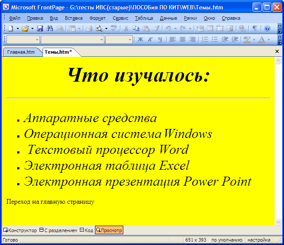Run the ABC spelling check icon

pos(114,28)
